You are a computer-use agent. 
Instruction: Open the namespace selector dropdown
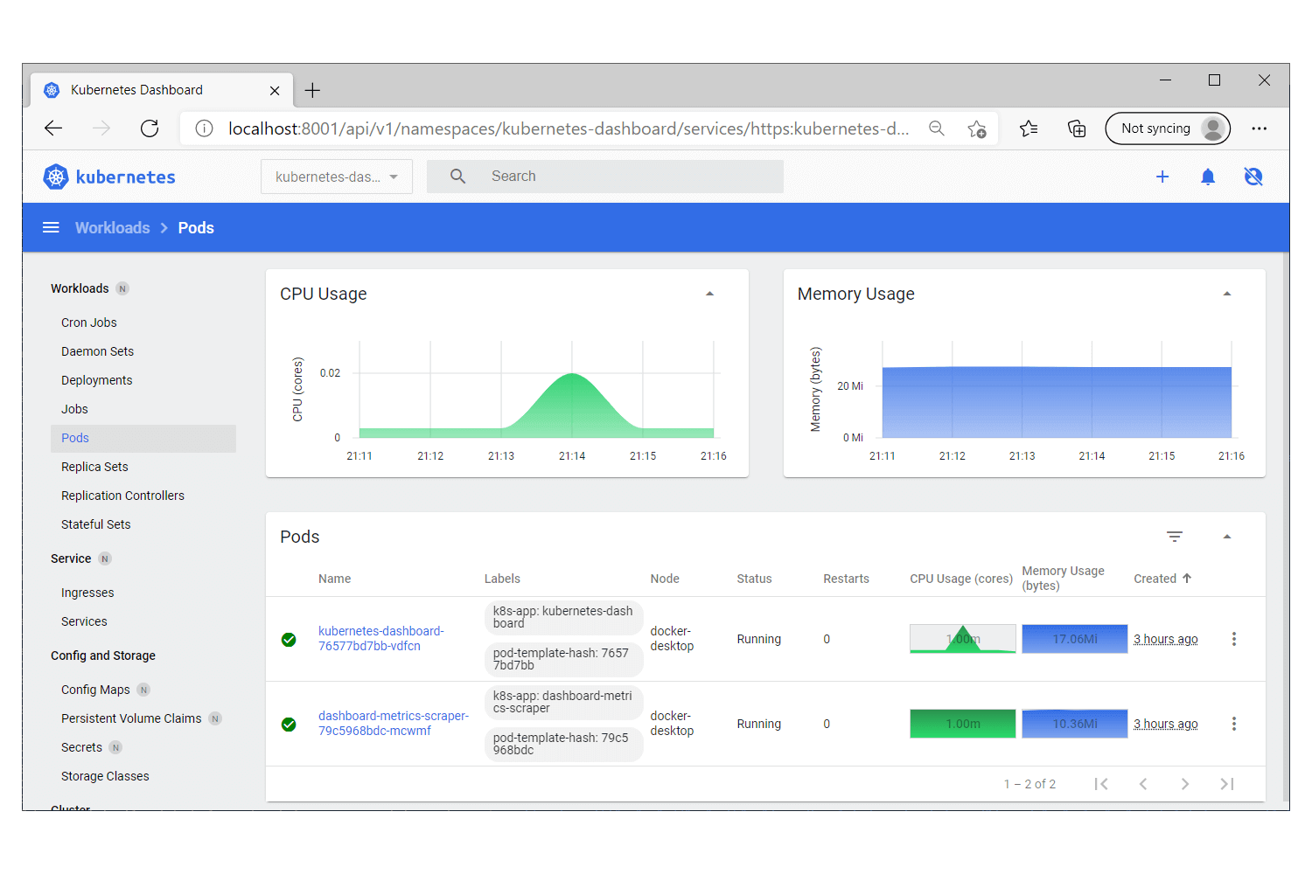336,177
